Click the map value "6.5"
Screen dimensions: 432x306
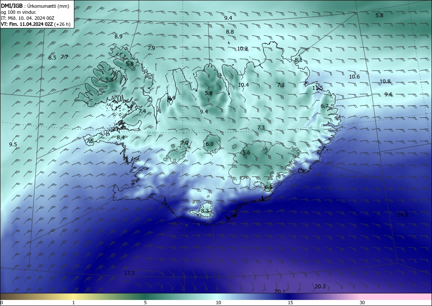point(269,187)
